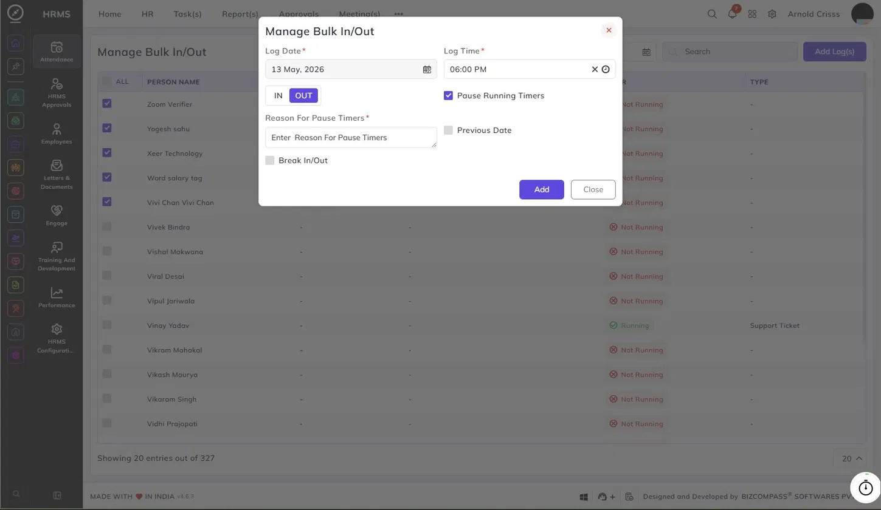Screen dimensions: 881x510
Task: Open Letters & Documents in sidebar
Action: [x=57, y=174]
